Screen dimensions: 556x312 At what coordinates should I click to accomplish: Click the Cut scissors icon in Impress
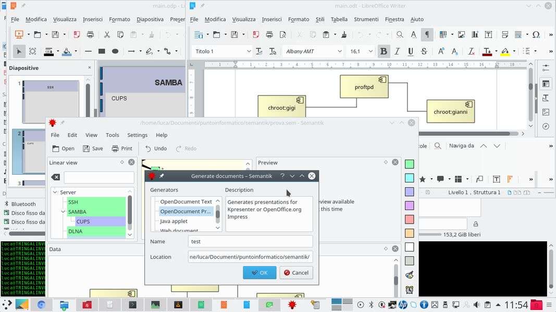point(107,35)
